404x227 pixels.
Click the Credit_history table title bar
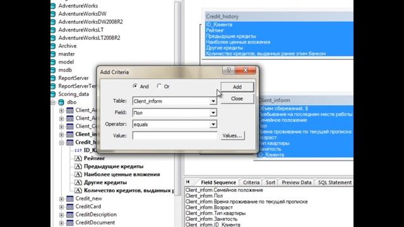279,16
